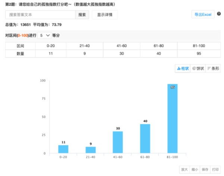The height and width of the screenshot is (176, 224).
Task: Click the table header cell 41-60
Action: (x=122, y=46)
